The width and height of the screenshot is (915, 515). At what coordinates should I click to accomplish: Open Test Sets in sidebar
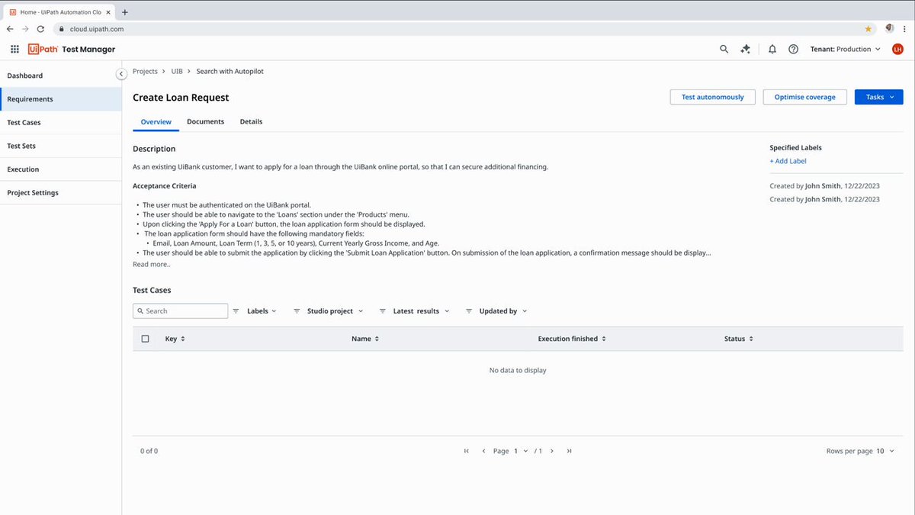[x=60, y=146]
